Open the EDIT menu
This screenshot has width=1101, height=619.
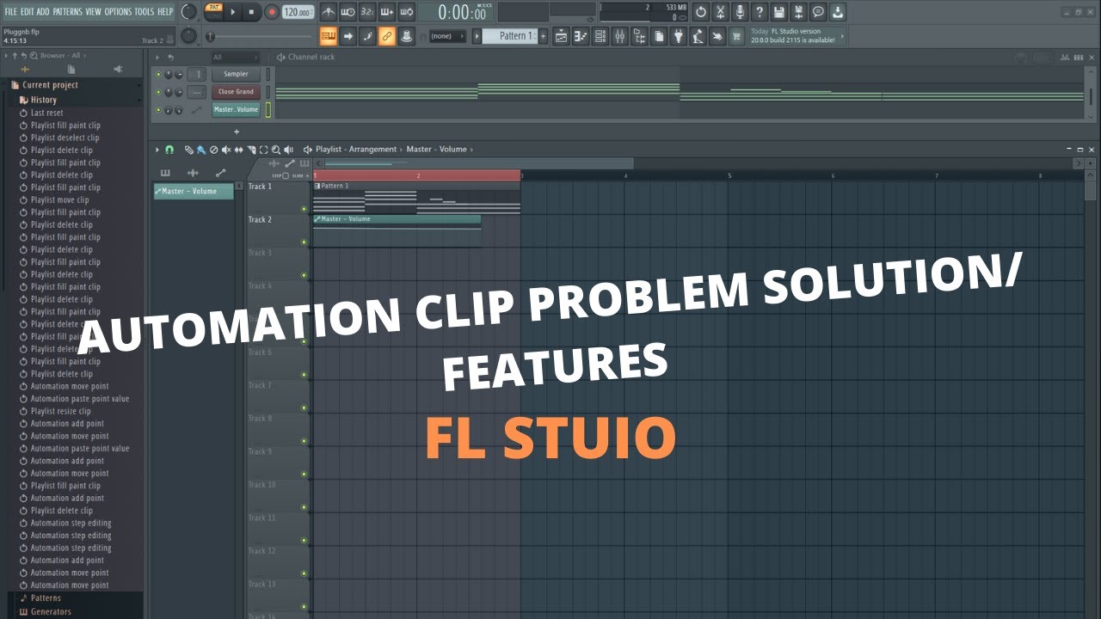point(27,12)
